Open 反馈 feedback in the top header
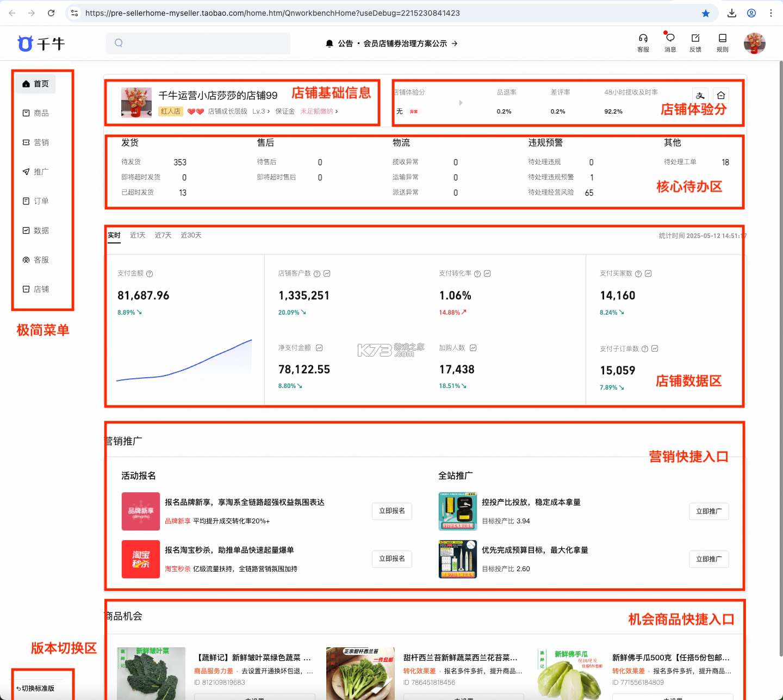 point(695,42)
